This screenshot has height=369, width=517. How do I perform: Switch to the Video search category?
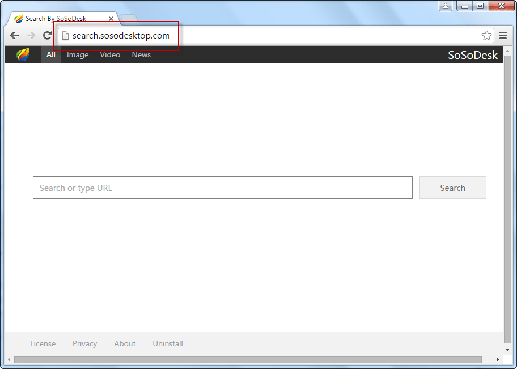(x=110, y=55)
